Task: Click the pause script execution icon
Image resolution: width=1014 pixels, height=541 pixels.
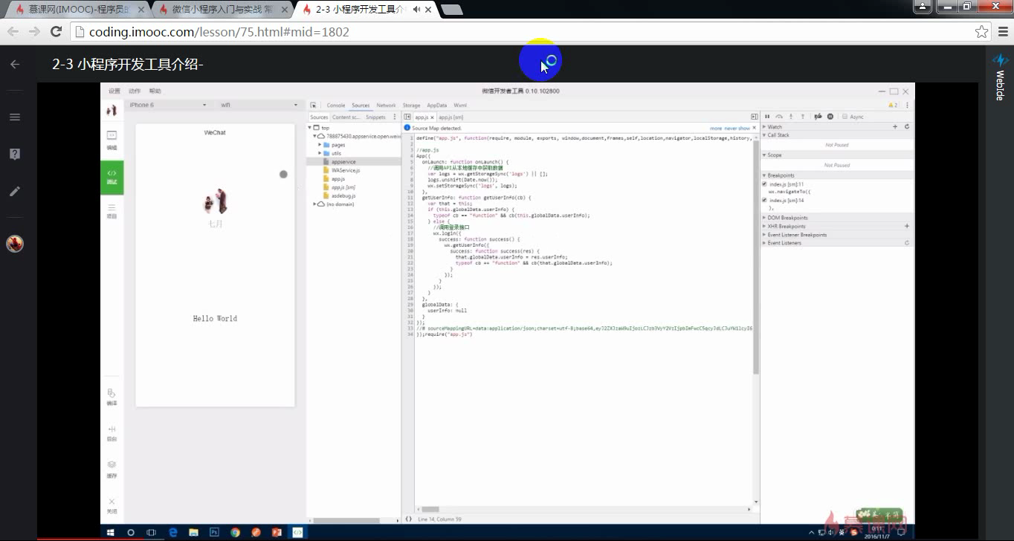Action: (x=767, y=117)
